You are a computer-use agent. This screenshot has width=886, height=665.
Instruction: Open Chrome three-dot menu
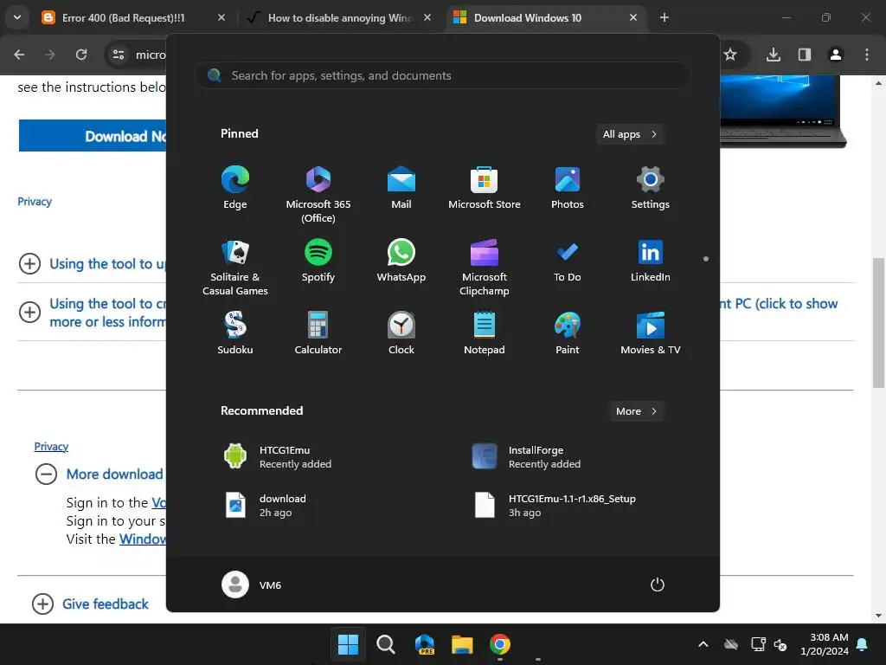867,55
